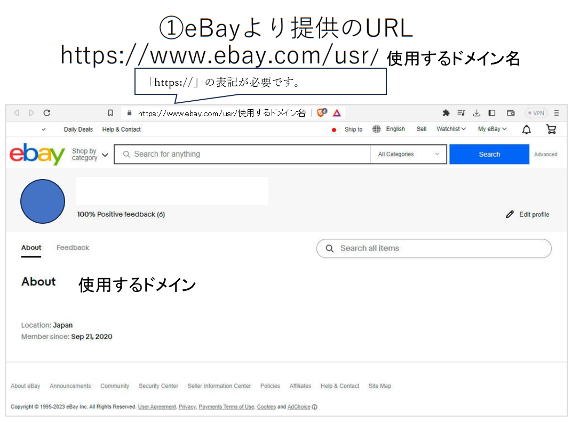Open Help & Contact in top bar
The height and width of the screenshot is (422, 572).
122,129
